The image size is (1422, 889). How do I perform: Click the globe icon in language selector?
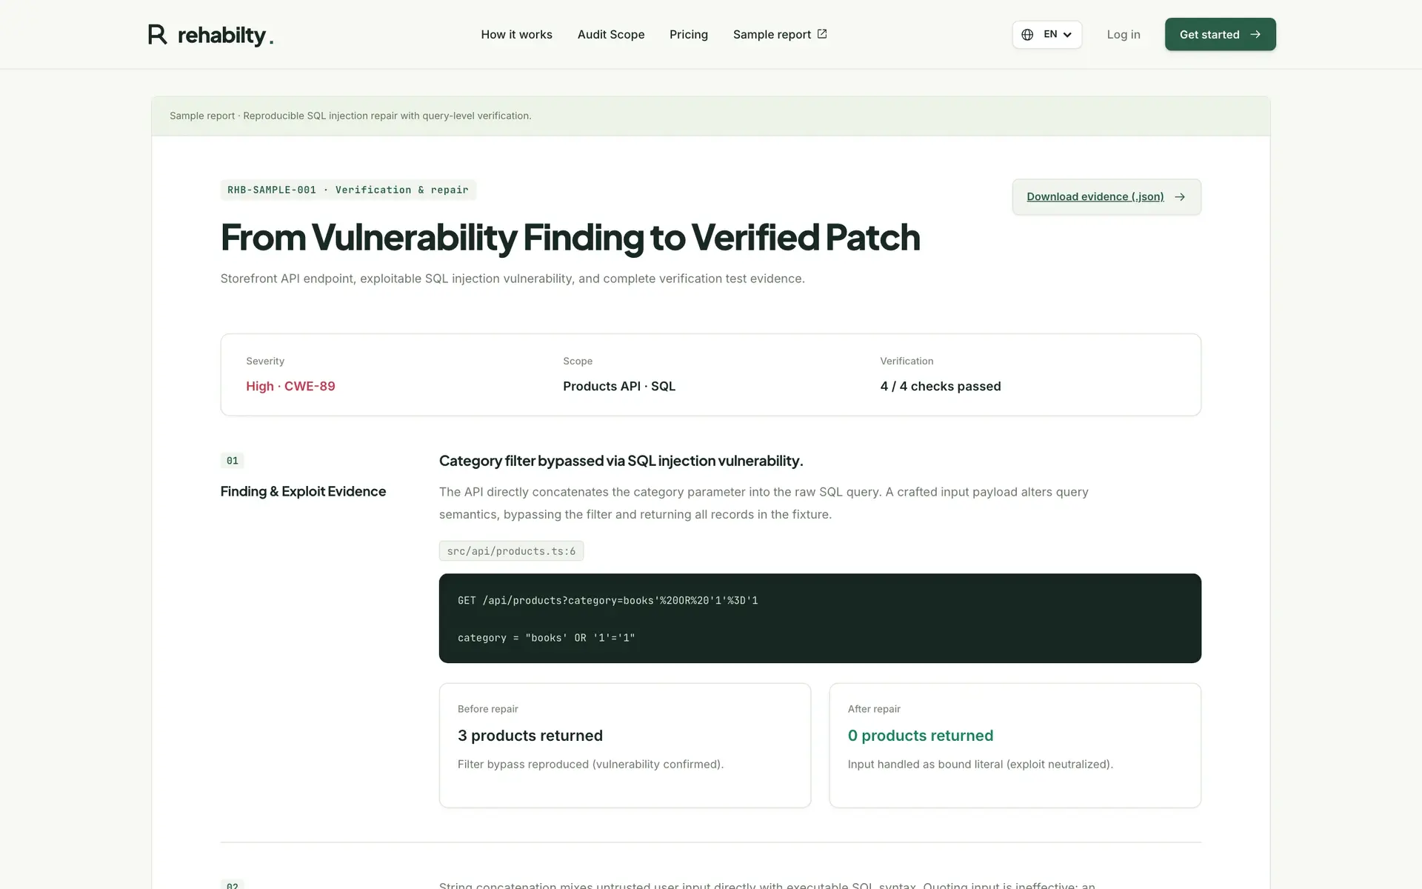[1027, 34]
